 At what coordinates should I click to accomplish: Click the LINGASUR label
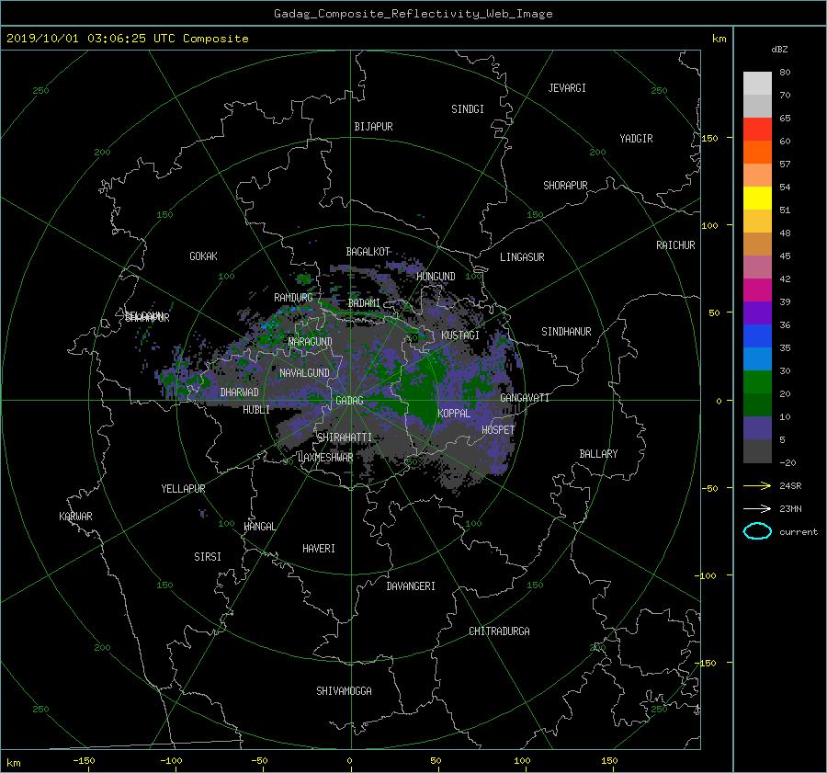click(522, 257)
